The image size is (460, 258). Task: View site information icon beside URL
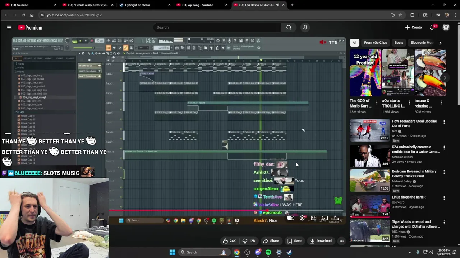point(42,15)
